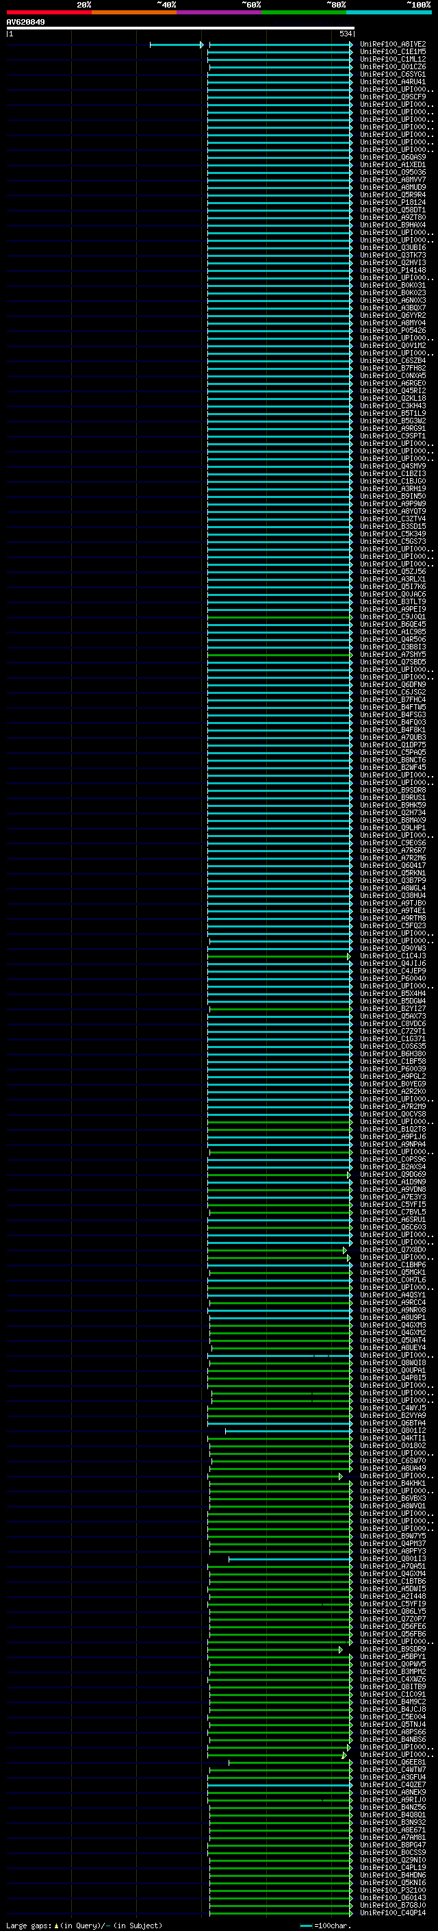Select the UniRef100_O95036 label

392,173
